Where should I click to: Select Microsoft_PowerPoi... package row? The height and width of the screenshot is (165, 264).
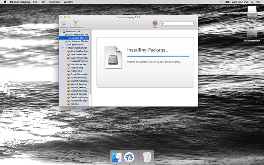(74, 91)
